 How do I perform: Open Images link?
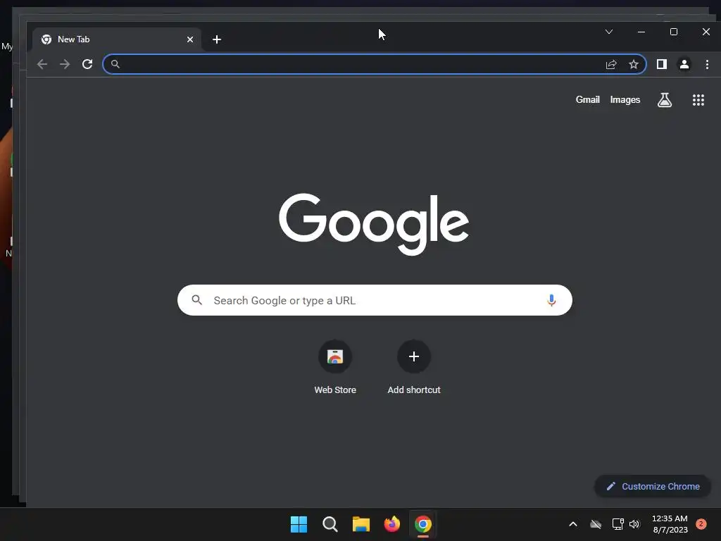click(625, 99)
